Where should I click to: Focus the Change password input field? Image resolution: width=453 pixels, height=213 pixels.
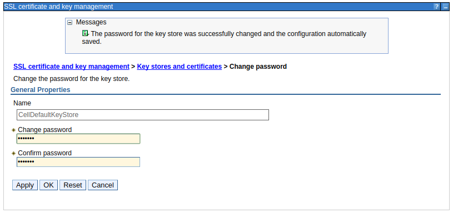tap(78, 139)
